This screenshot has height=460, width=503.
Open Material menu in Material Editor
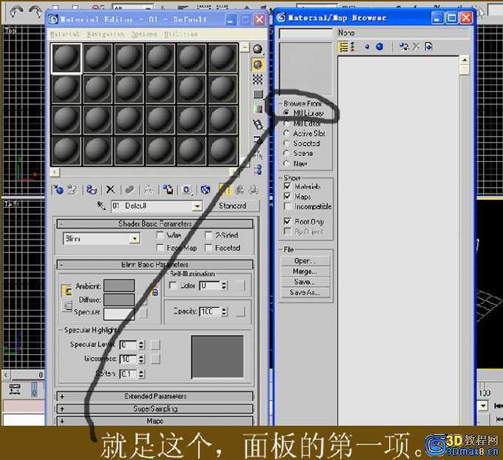pyautogui.click(x=65, y=34)
